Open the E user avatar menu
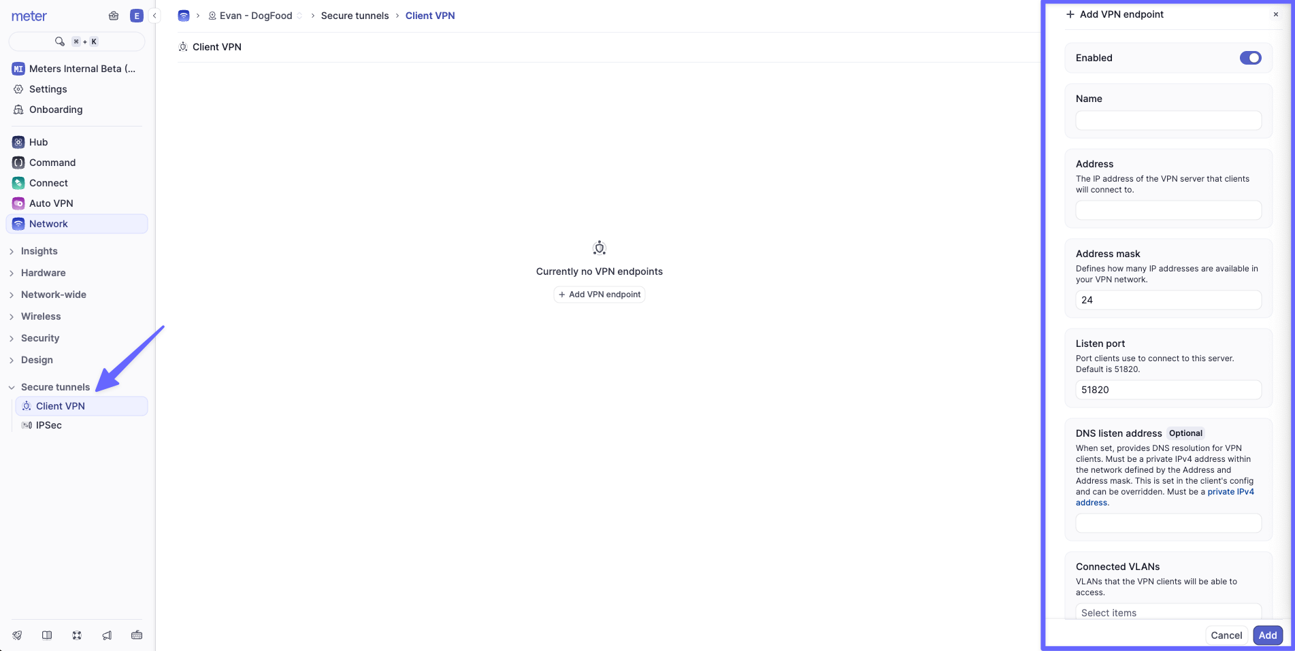1295x651 pixels. (137, 16)
